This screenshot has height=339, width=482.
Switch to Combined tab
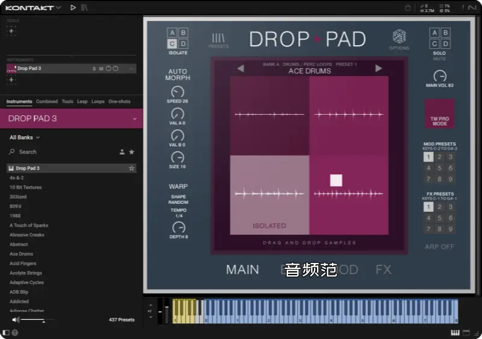point(47,101)
